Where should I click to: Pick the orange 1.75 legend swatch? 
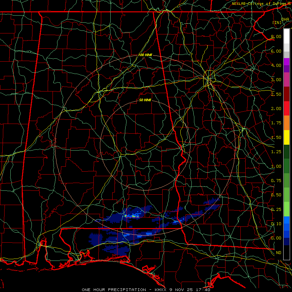pos(286,123)
